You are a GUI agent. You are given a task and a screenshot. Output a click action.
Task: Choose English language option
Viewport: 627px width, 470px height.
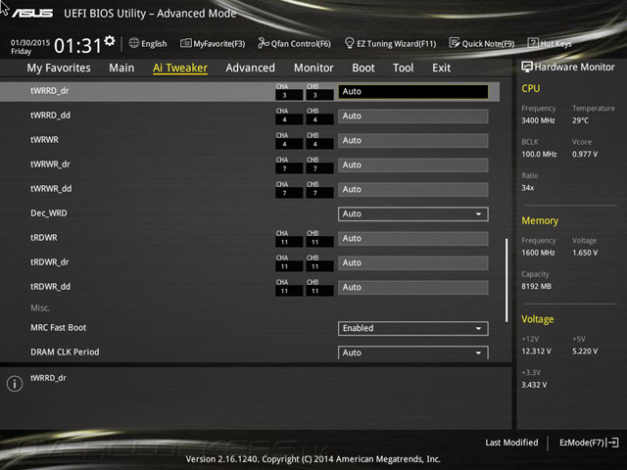click(x=154, y=43)
